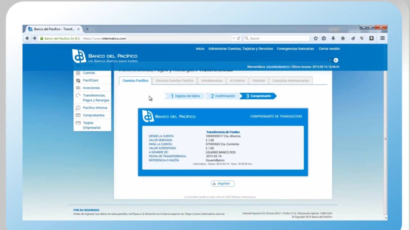
Task: Click the Pacífico Informa info icon
Action: (x=78, y=108)
